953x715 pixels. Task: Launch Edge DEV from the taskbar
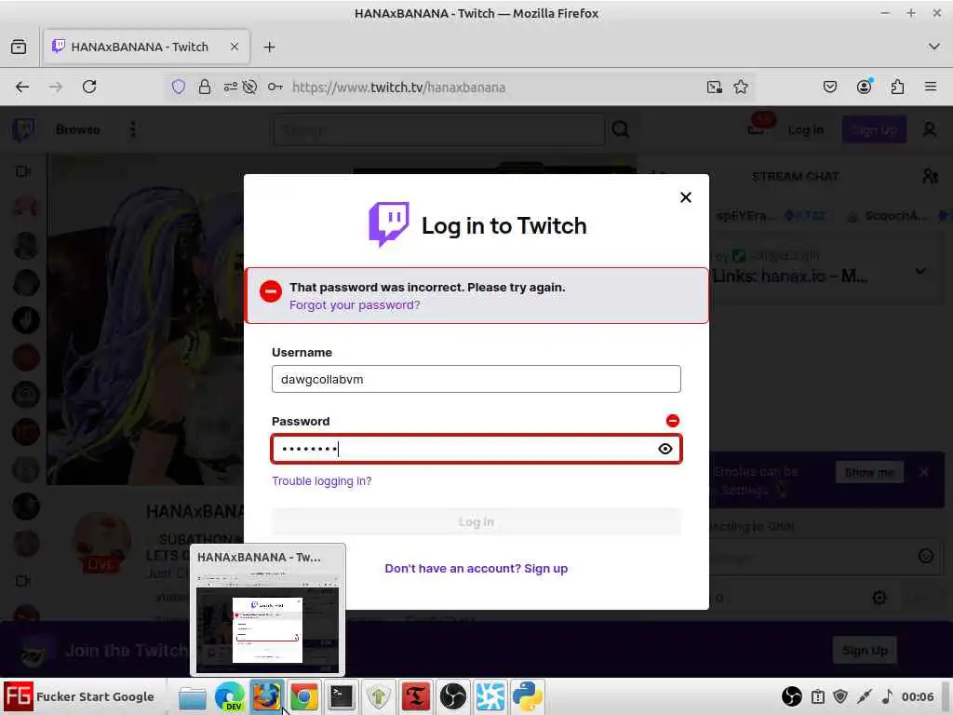click(x=229, y=696)
